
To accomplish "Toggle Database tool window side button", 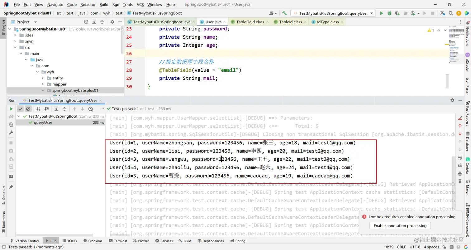I will point(468,141).
